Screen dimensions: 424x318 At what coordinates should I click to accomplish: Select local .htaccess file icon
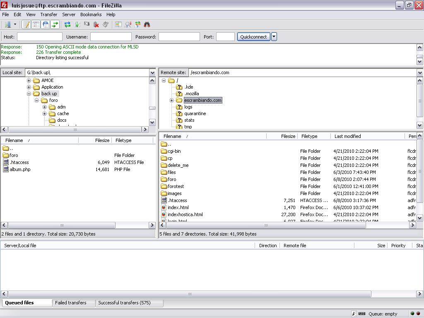click(x=6, y=162)
